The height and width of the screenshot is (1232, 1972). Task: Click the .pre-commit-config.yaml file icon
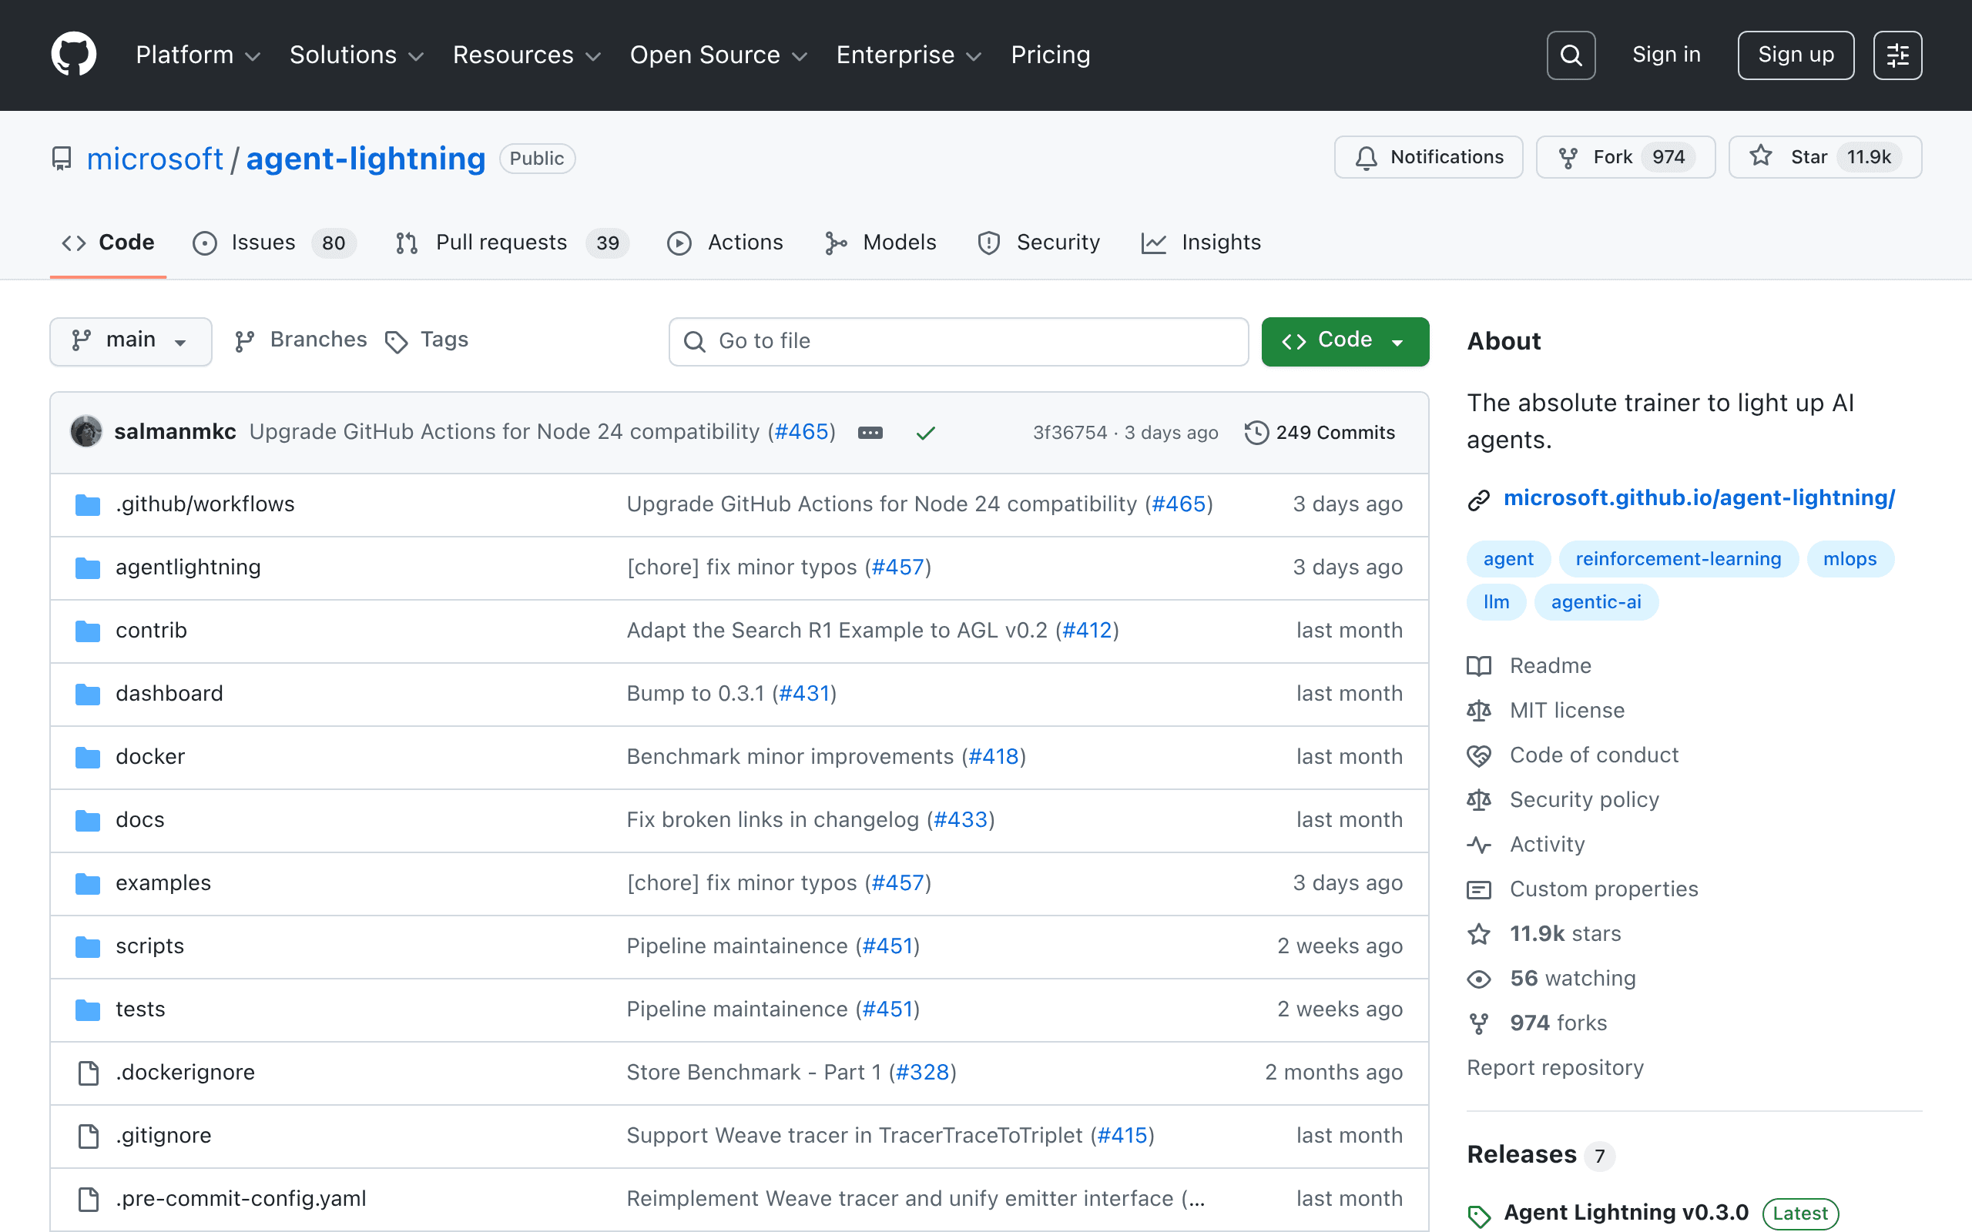coord(88,1200)
